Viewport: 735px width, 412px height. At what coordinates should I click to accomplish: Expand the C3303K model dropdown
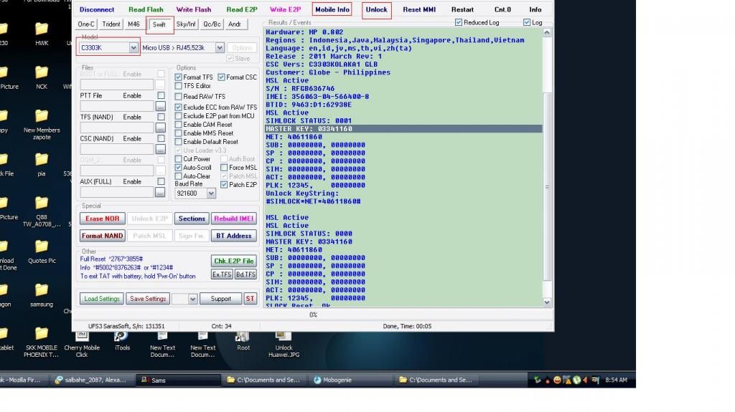(x=134, y=48)
